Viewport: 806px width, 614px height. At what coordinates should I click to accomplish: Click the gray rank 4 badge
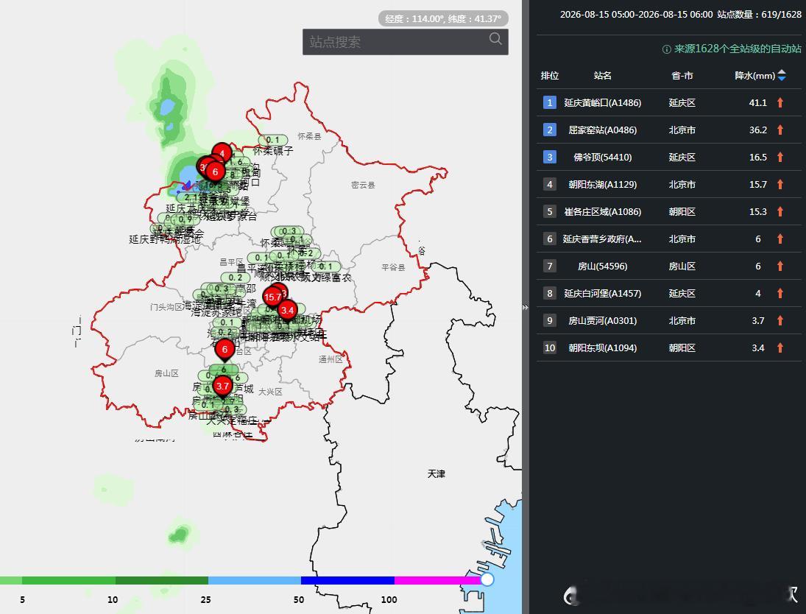[550, 184]
